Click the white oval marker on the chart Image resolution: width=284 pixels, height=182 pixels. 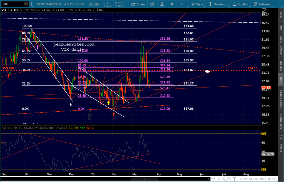pos(207,71)
